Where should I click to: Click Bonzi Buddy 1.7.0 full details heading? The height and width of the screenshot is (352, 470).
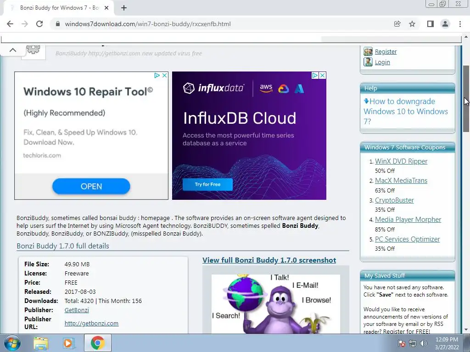coord(62,246)
